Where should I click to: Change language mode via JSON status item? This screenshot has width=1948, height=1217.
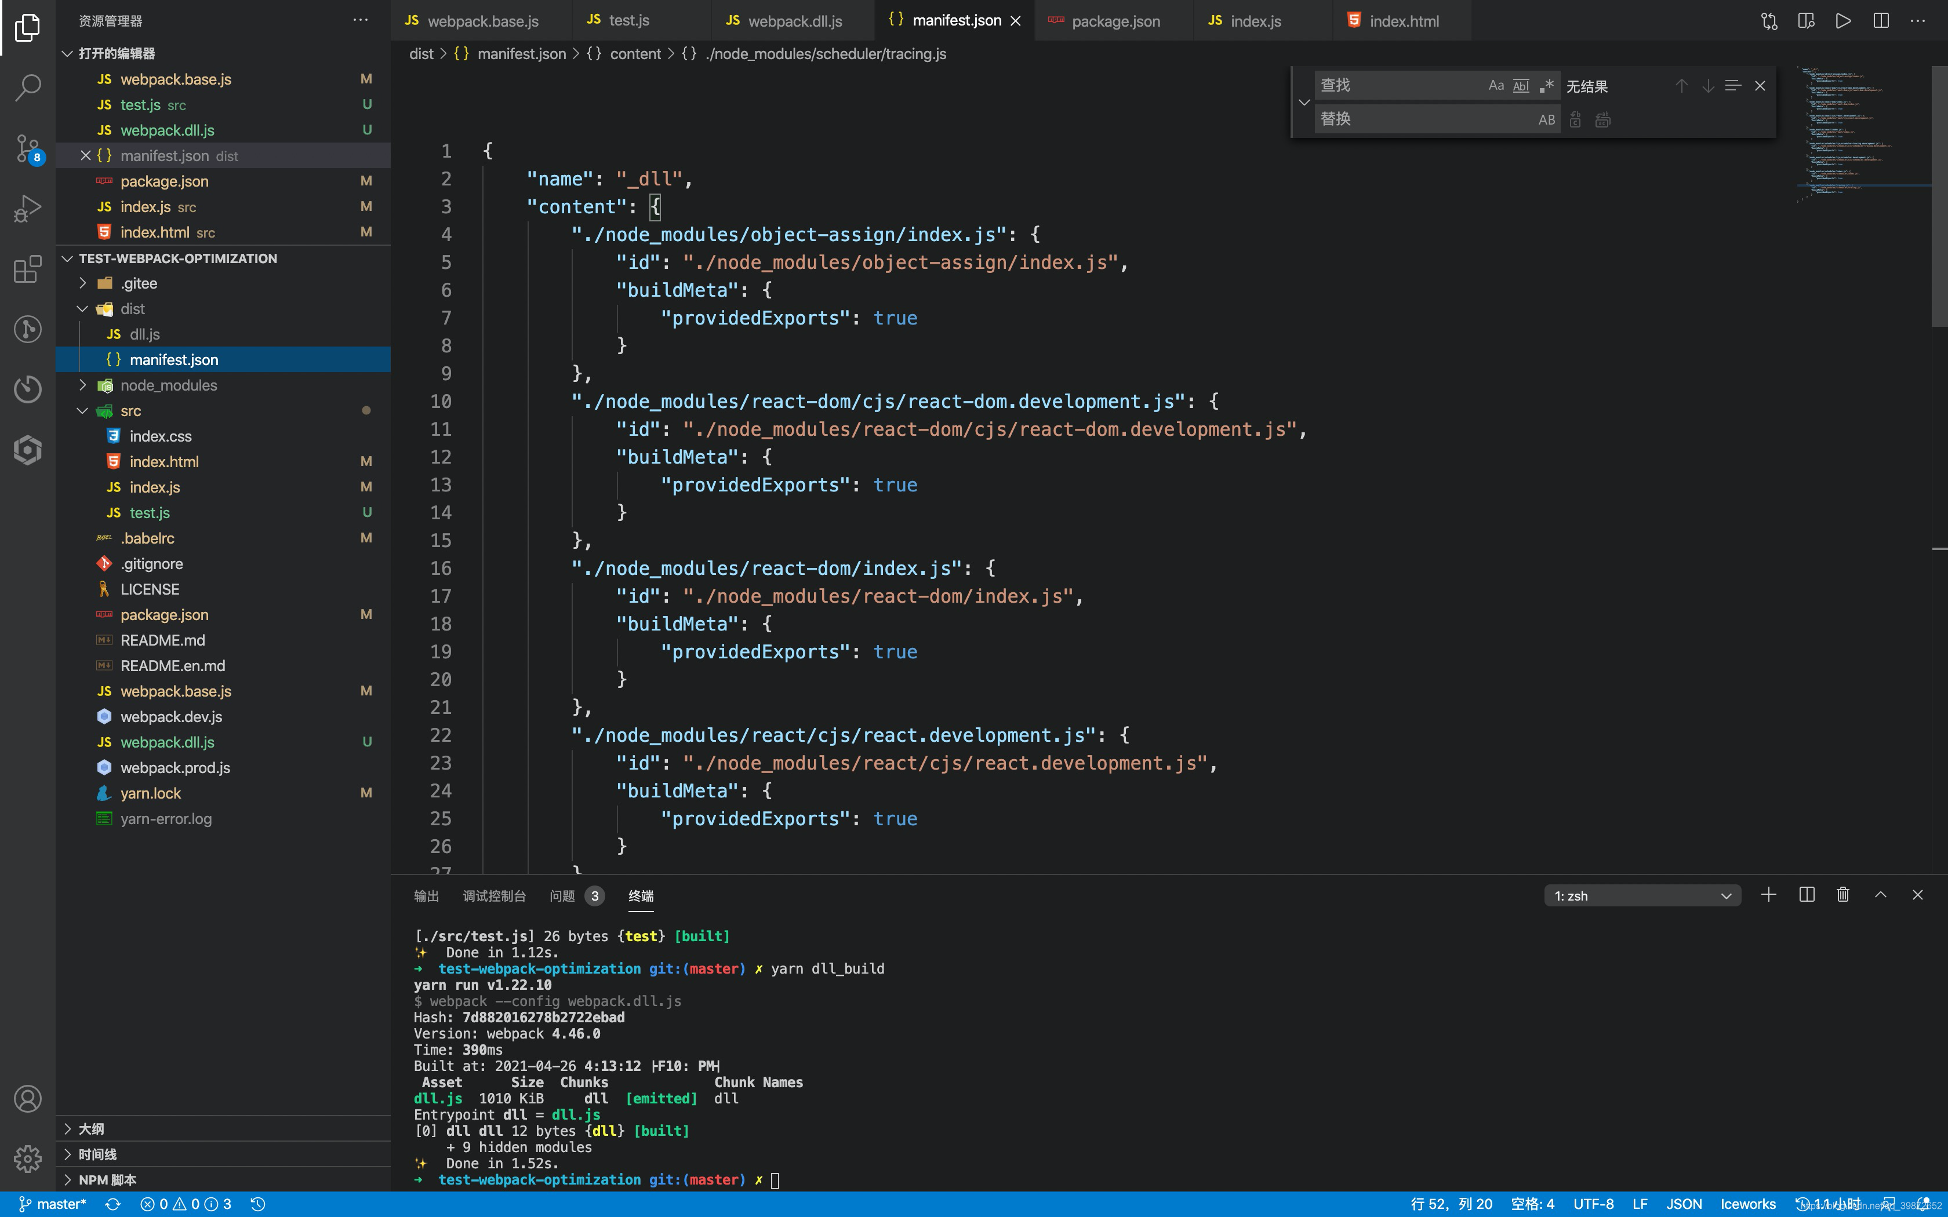click(1683, 1204)
